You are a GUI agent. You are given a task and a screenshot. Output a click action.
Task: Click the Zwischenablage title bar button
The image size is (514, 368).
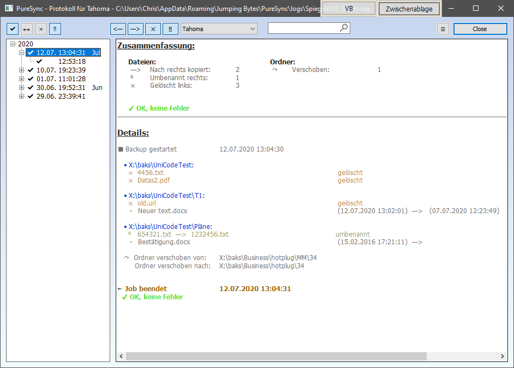click(409, 8)
